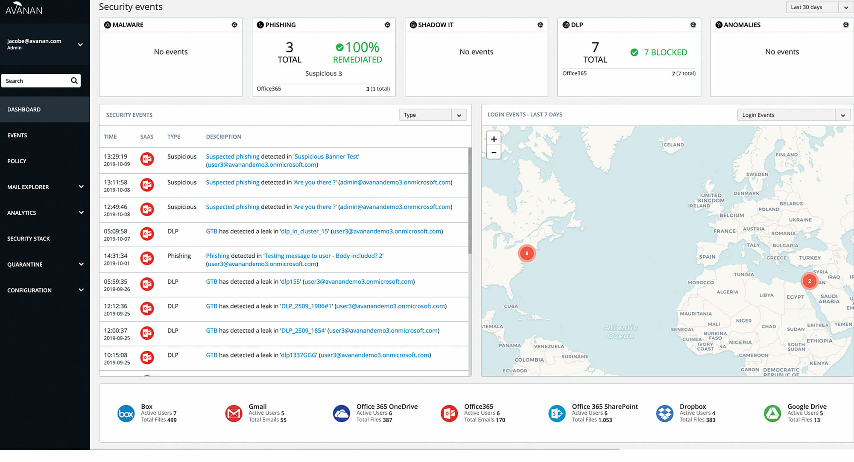This screenshot has height=462, width=854.
Task: Click the Google Drive application icon
Action: click(x=772, y=413)
